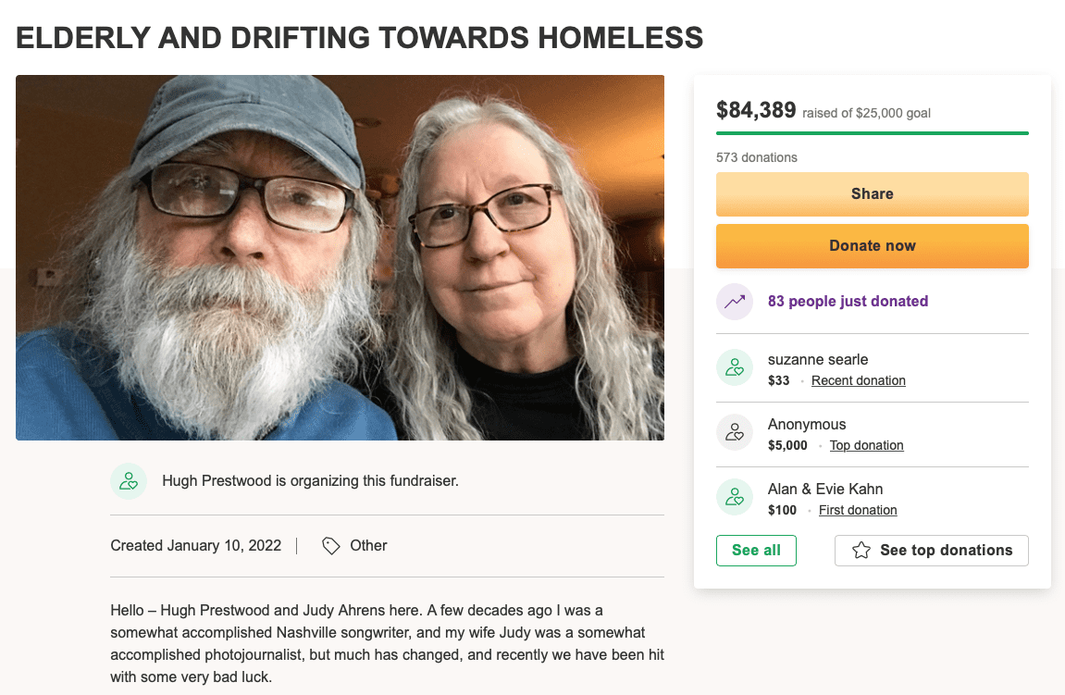Click the See all donations button

click(x=756, y=550)
